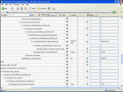The image size is (123, 92).
Task: Toggle second checkbox in flowLayout_flow_layout1 row
Action: (87, 71)
